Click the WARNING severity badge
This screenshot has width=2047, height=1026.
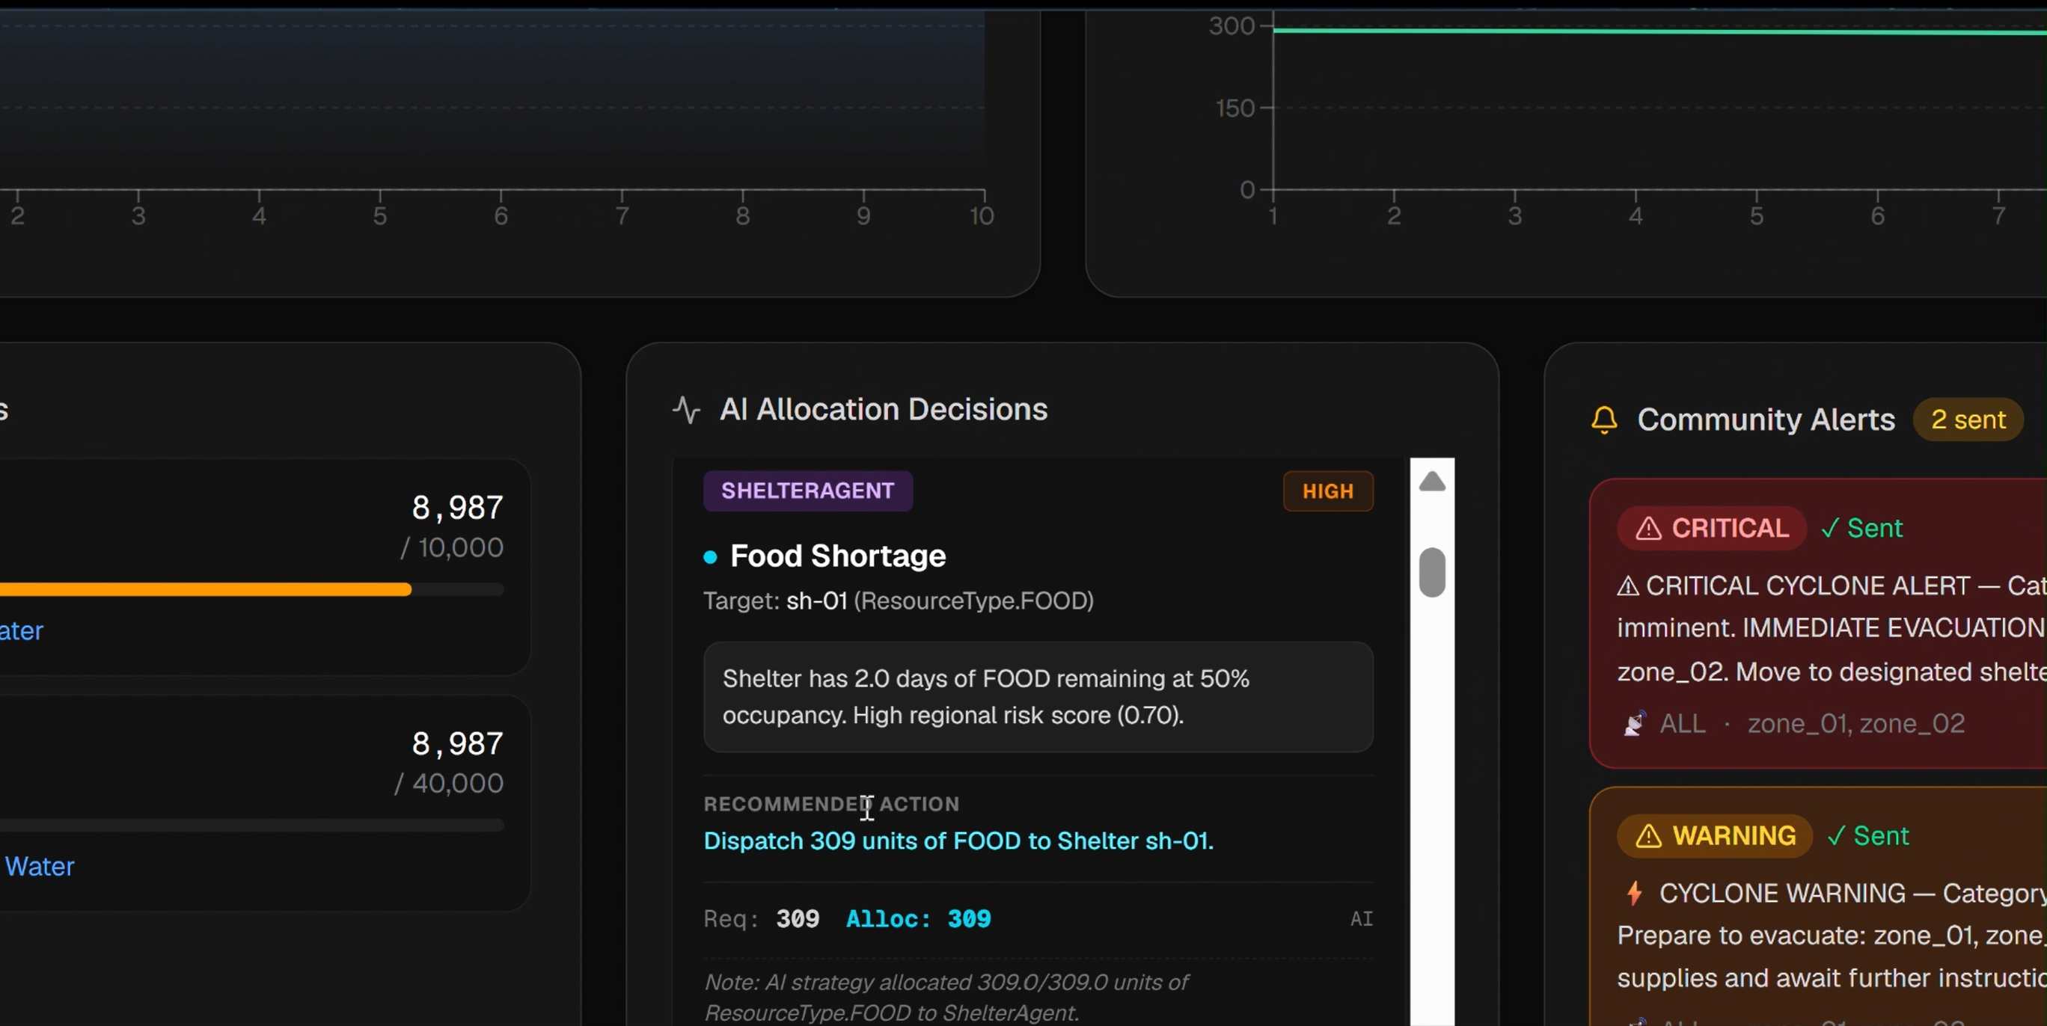point(1715,835)
